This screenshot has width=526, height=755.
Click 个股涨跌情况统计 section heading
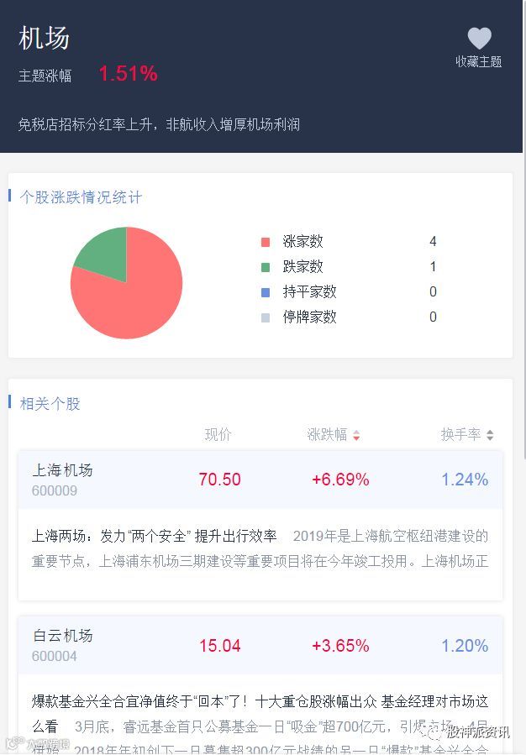[x=81, y=197]
